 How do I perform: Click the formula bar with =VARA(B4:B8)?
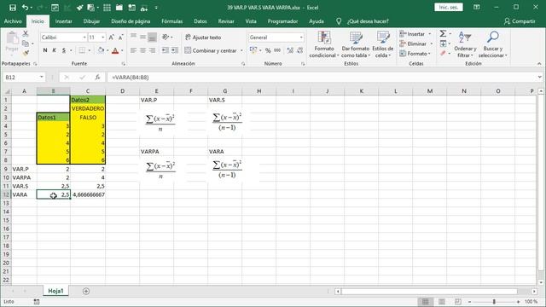(322, 78)
